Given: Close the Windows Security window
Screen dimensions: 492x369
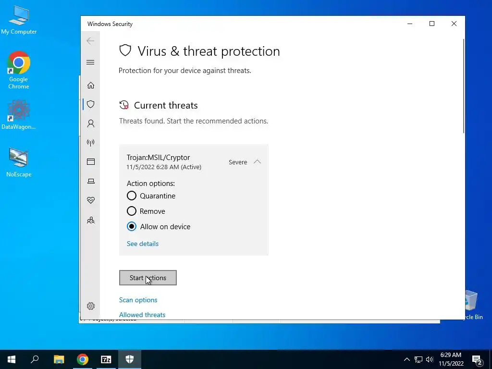Looking at the screenshot, I should pyautogui.click(x=454, y=24).
